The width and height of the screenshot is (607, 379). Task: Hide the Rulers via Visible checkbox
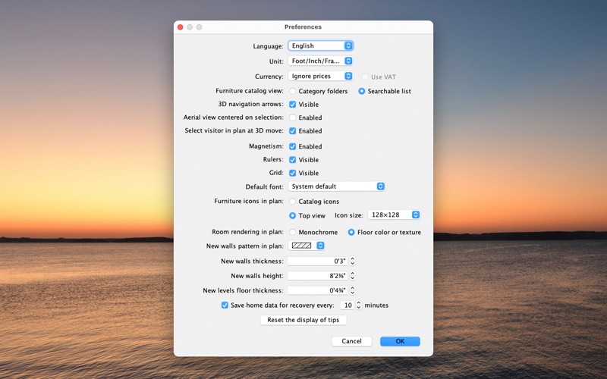click(x=293, y=160)
